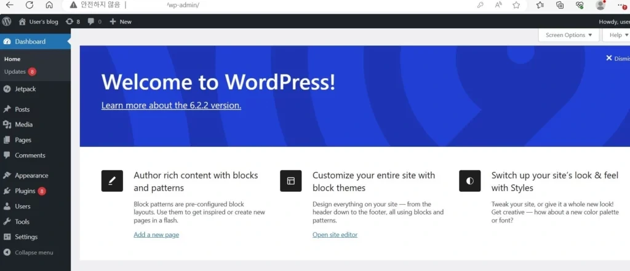The width and height of the screenshot is (630, 271).
Task: Click the half-circle Styles icon tile
Action: 469,181
